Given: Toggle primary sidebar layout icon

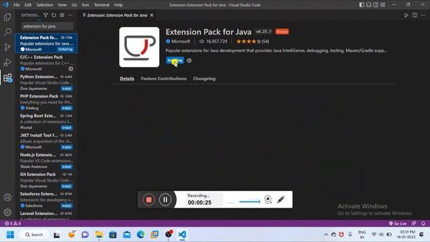Looking at the screenshot, I should [x=361, y=5].
